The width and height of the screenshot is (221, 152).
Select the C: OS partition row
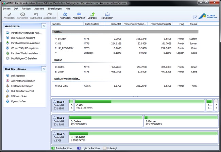click(125, 44)
